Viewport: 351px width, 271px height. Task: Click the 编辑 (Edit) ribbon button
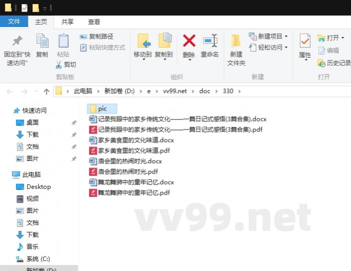click(x=328, y=51)
